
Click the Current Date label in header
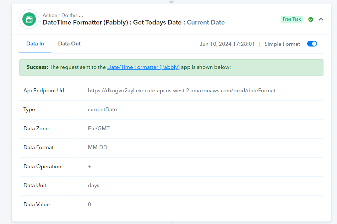(x=206, y=22)
